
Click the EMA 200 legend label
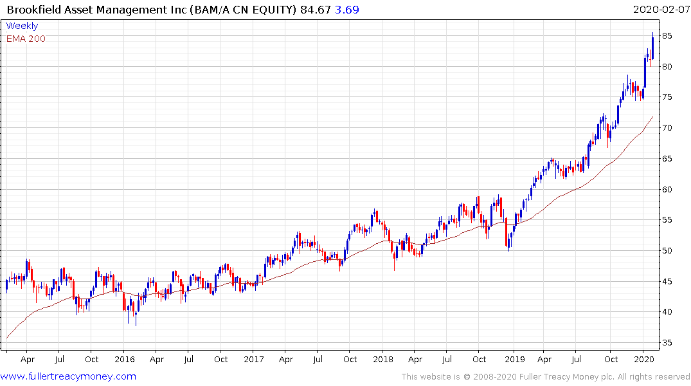pos(26,39)
